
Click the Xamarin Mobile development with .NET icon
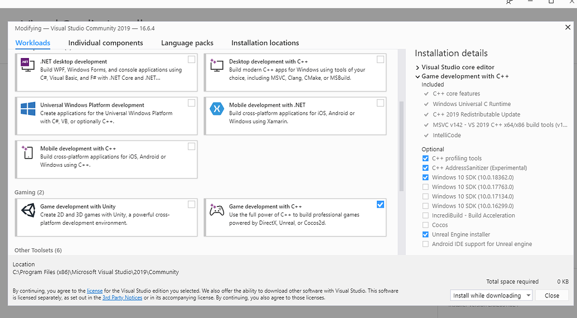point(216,109)
